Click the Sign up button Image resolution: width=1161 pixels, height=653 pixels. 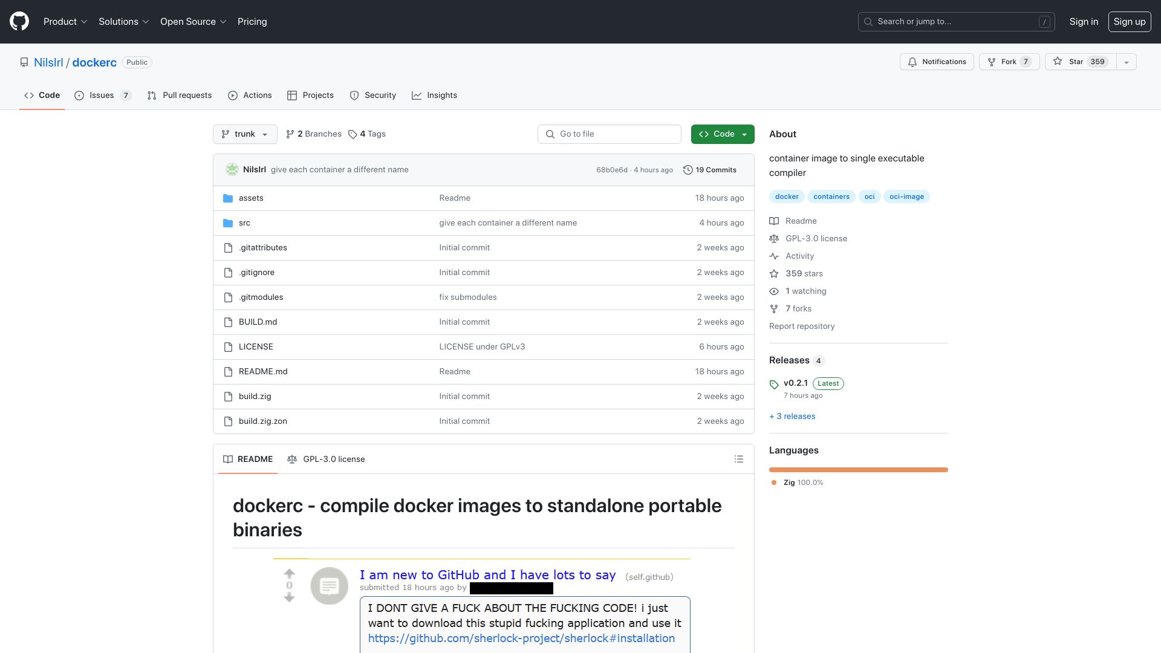(x=1130, y=22)
